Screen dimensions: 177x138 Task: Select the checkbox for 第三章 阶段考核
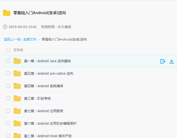click(8, 98)
